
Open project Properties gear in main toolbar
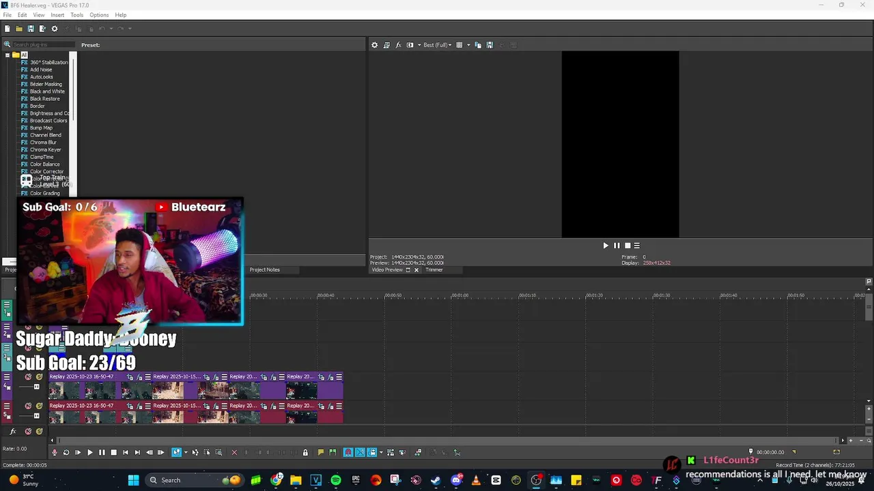coord(55,29)
